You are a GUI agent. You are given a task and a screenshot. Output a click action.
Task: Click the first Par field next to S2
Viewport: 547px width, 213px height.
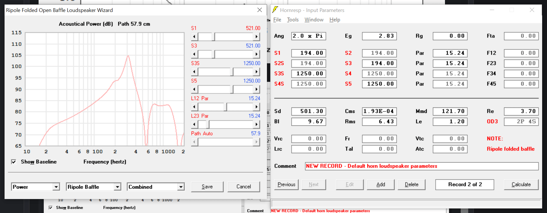click(x=450, y=53)
